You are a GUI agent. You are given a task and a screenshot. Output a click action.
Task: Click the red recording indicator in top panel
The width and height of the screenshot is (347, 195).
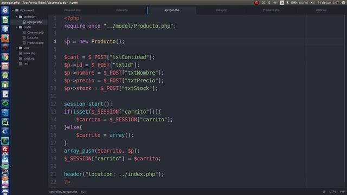256,3
